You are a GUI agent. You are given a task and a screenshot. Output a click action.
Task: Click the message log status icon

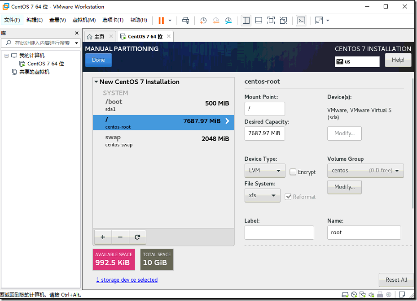pos(402,295)
